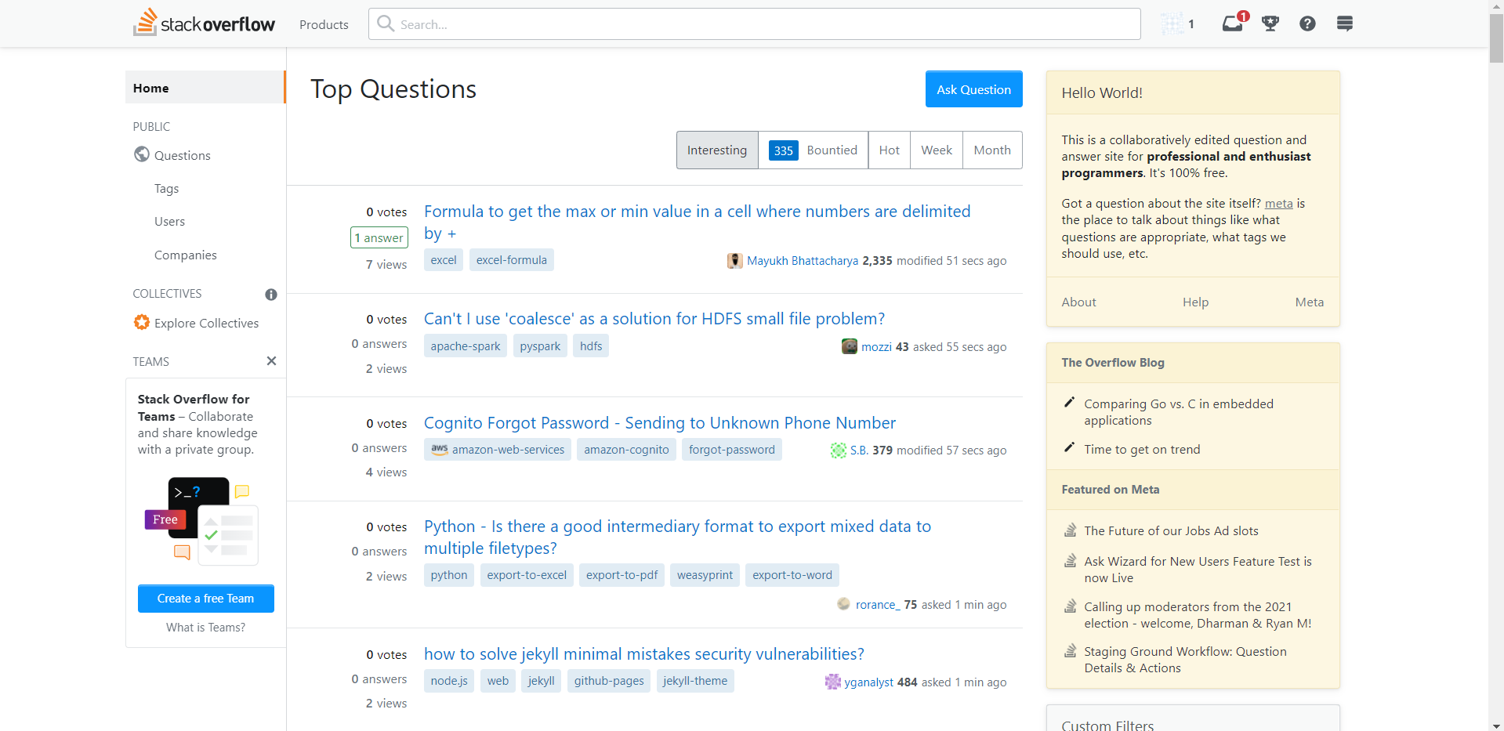Click mozzi's user avatar
This screenshot has width=1504, height=731.
pyautogui.click(x=850, y=346)
